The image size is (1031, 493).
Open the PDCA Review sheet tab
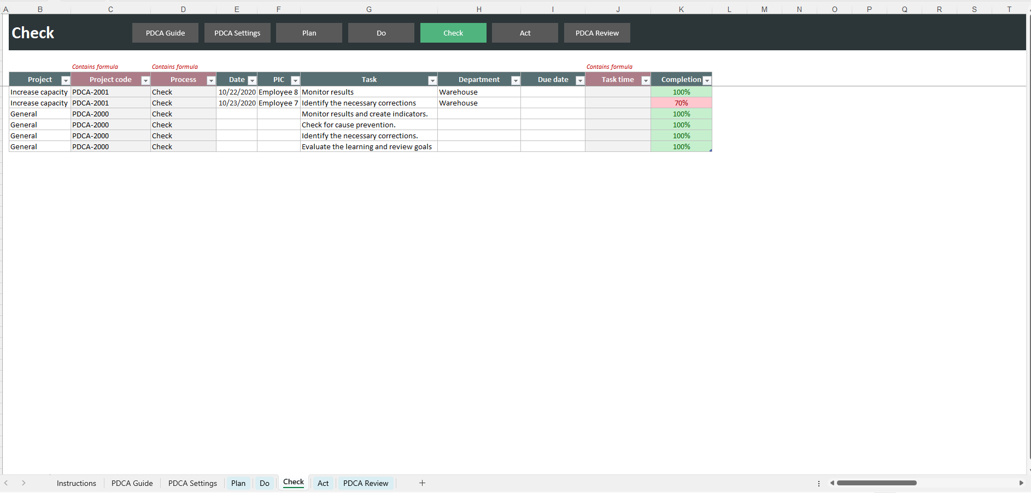365,483
